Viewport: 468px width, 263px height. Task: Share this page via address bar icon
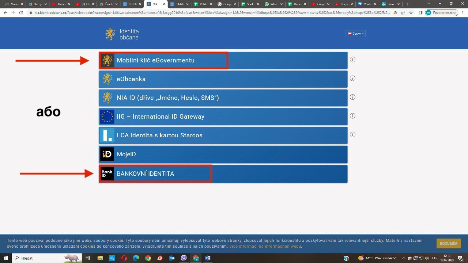pyautogui.click(x=403, y=12)
